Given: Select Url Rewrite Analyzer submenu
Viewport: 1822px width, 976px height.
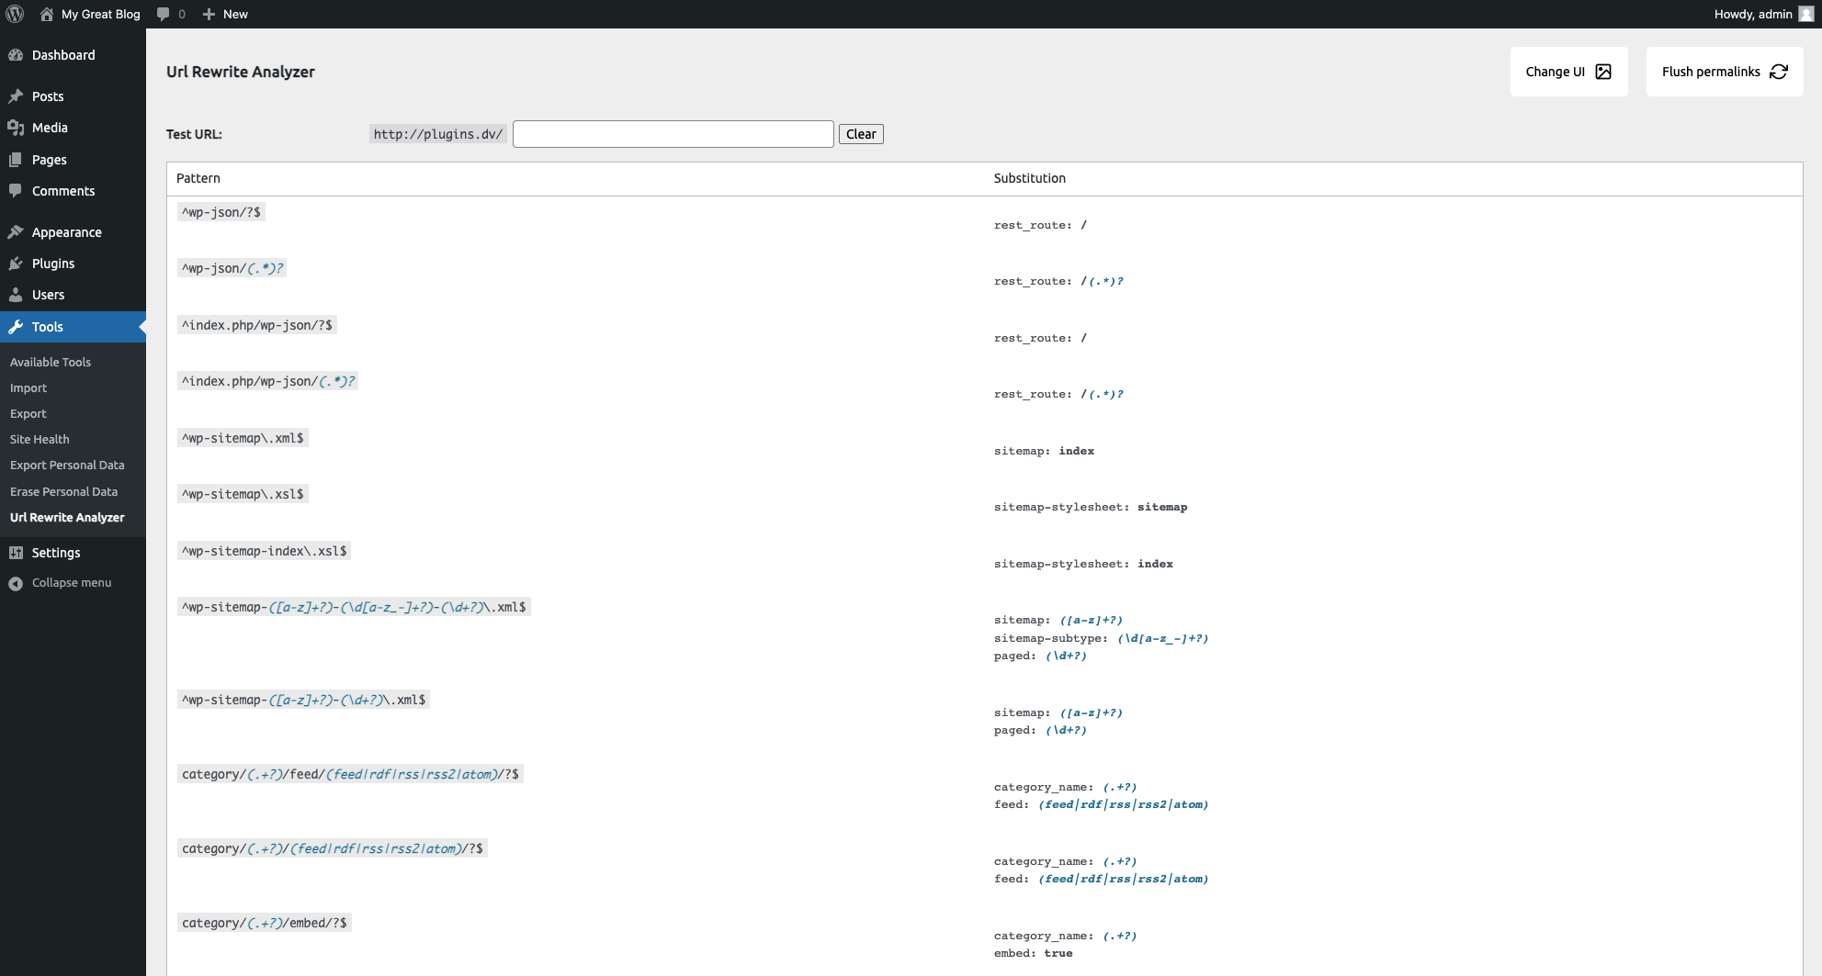Looking at the screenshot, I should point(67,517).
